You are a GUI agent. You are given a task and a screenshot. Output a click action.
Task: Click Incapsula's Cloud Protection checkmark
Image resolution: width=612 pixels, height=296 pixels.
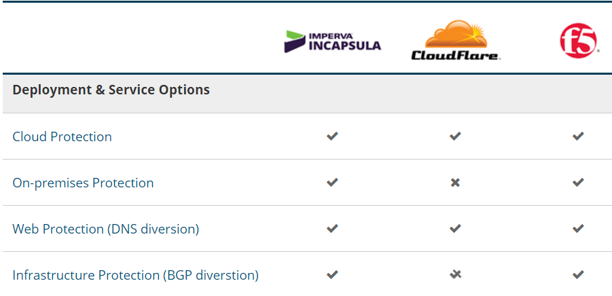[x=332, y=136]
